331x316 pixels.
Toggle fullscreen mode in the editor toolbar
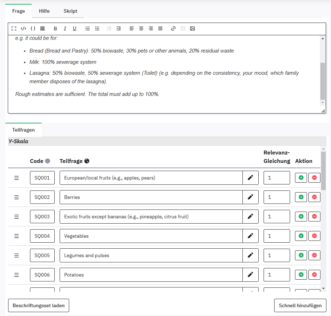click(14, 29)
